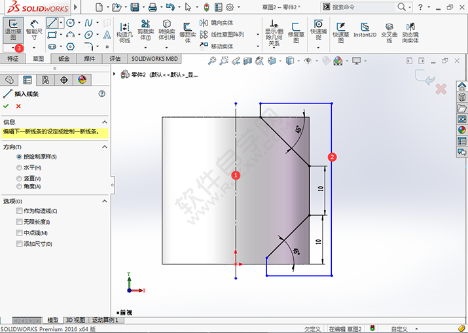Open the 修复草图 repair sketch tool
This screenshot has height=333, width=468.
(x=296, y=29)
